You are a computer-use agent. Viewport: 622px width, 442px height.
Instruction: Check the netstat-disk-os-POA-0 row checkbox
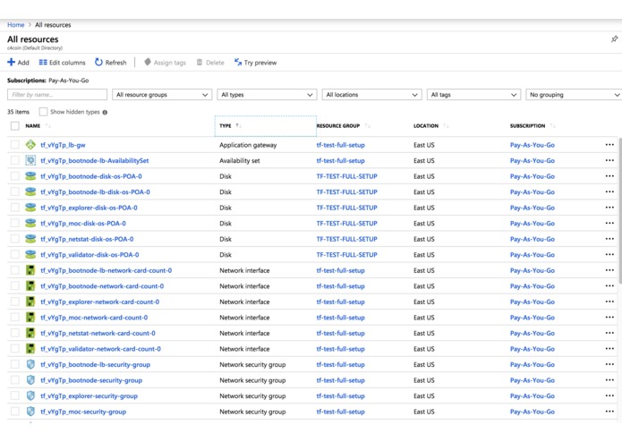15,239
